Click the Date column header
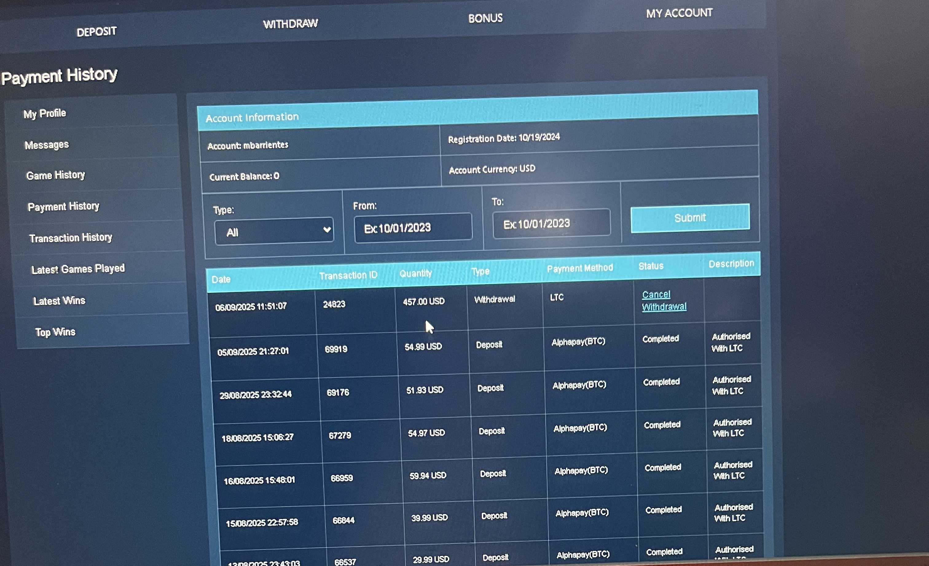 [221, 279]
